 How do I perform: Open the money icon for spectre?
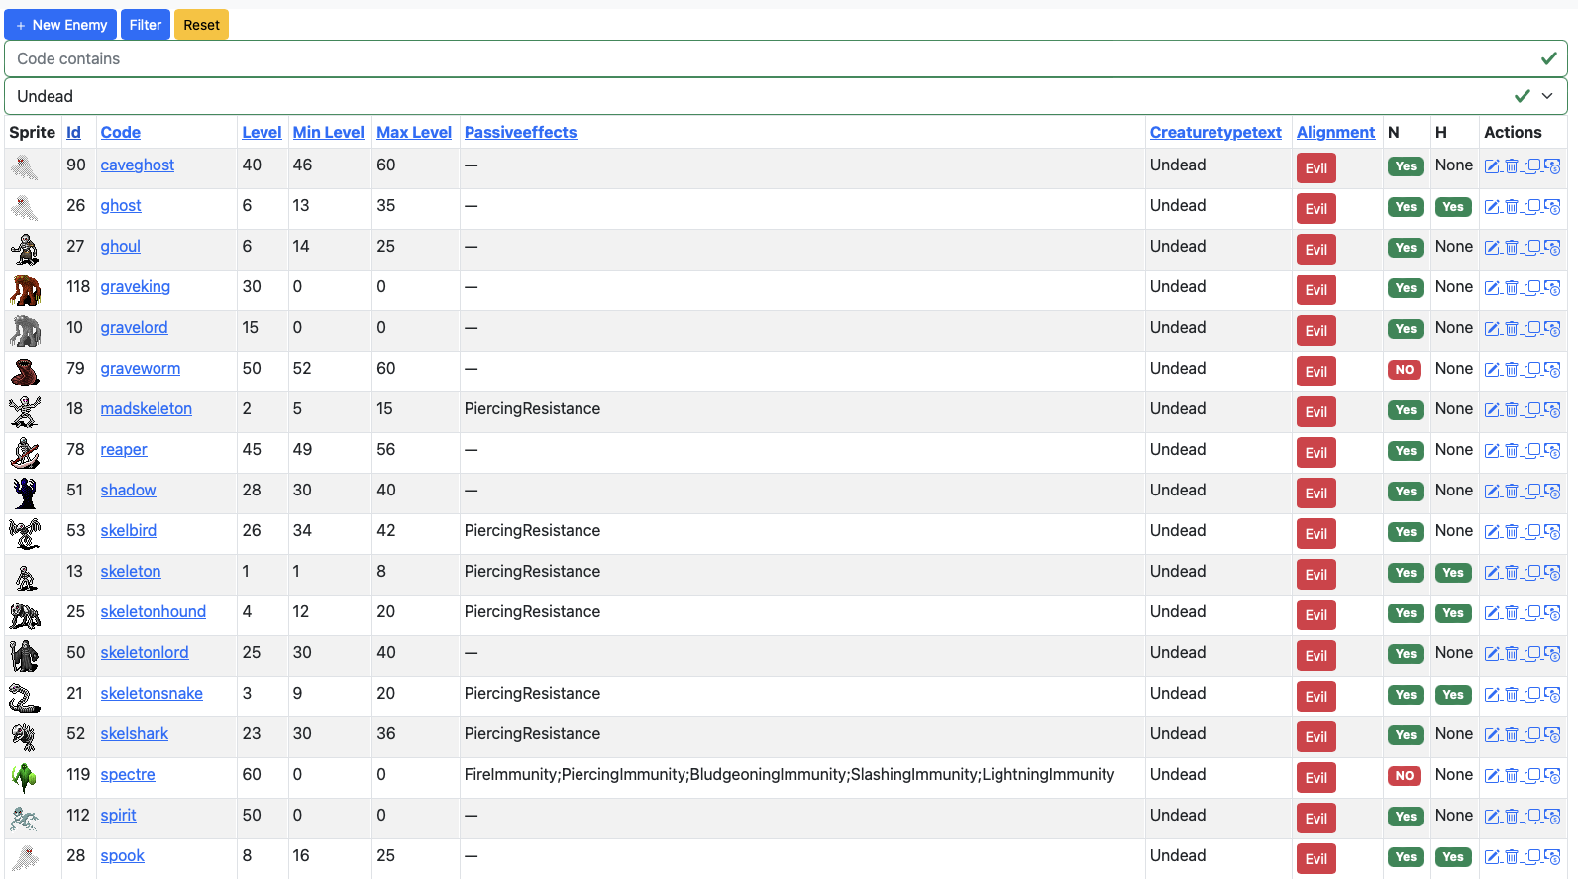pyautogui.click(x=1552, y=776)
